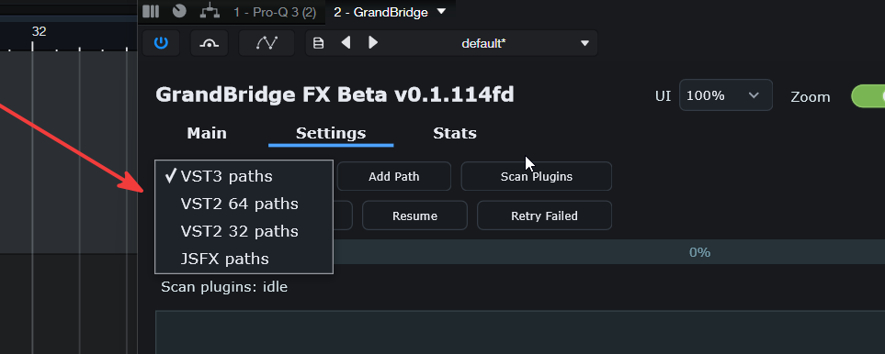
Task: Click the preset file document icon
Action: coord(318,43)
